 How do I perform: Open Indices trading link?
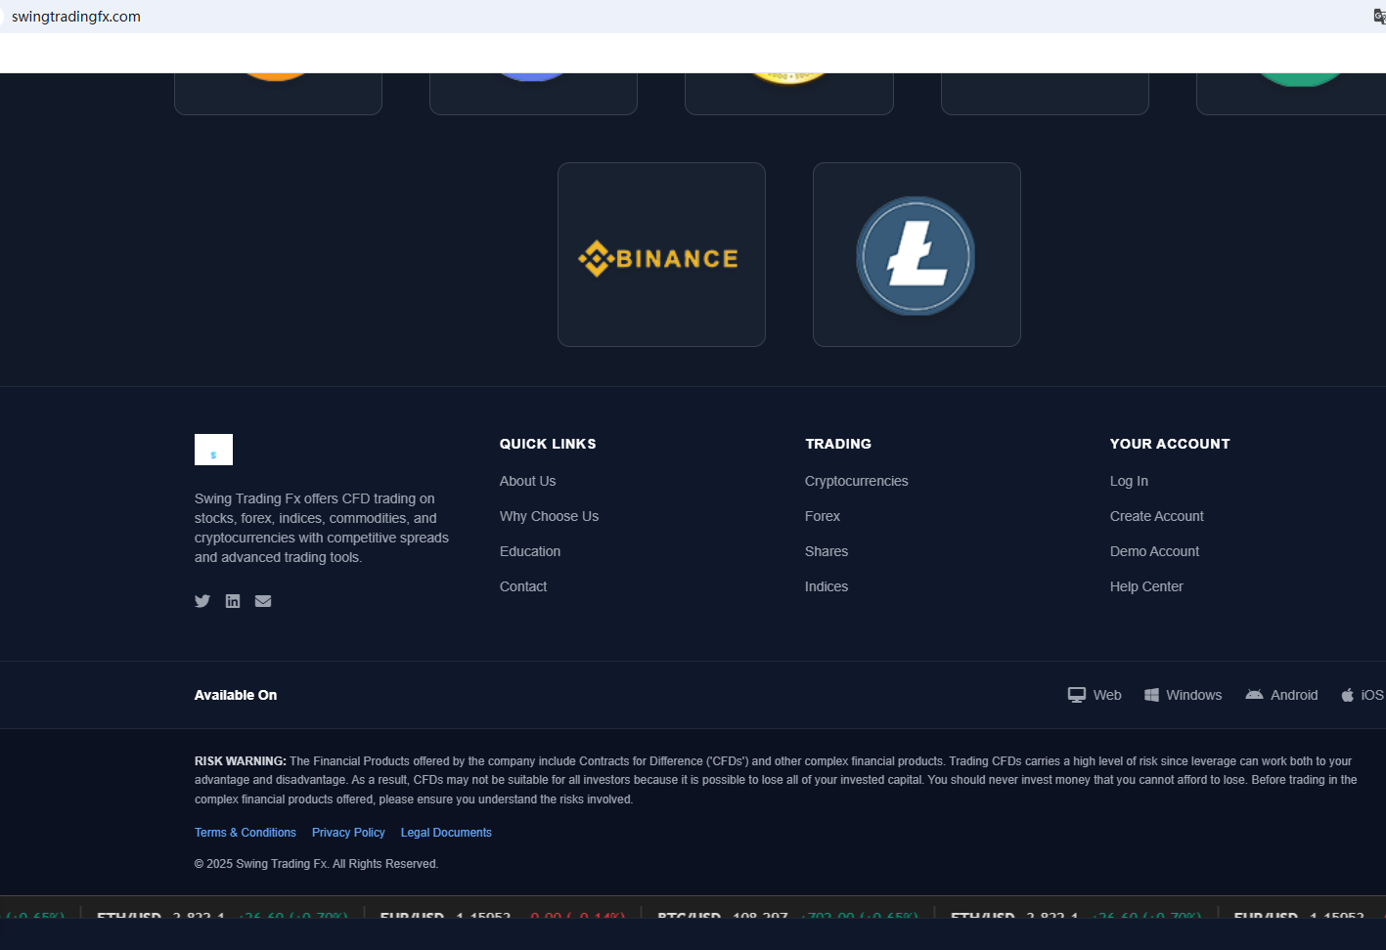pos(827,586)
